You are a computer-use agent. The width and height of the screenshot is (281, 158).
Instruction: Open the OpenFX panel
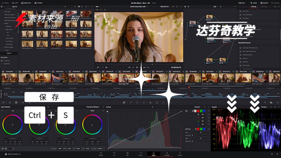[x=264, y=3]
